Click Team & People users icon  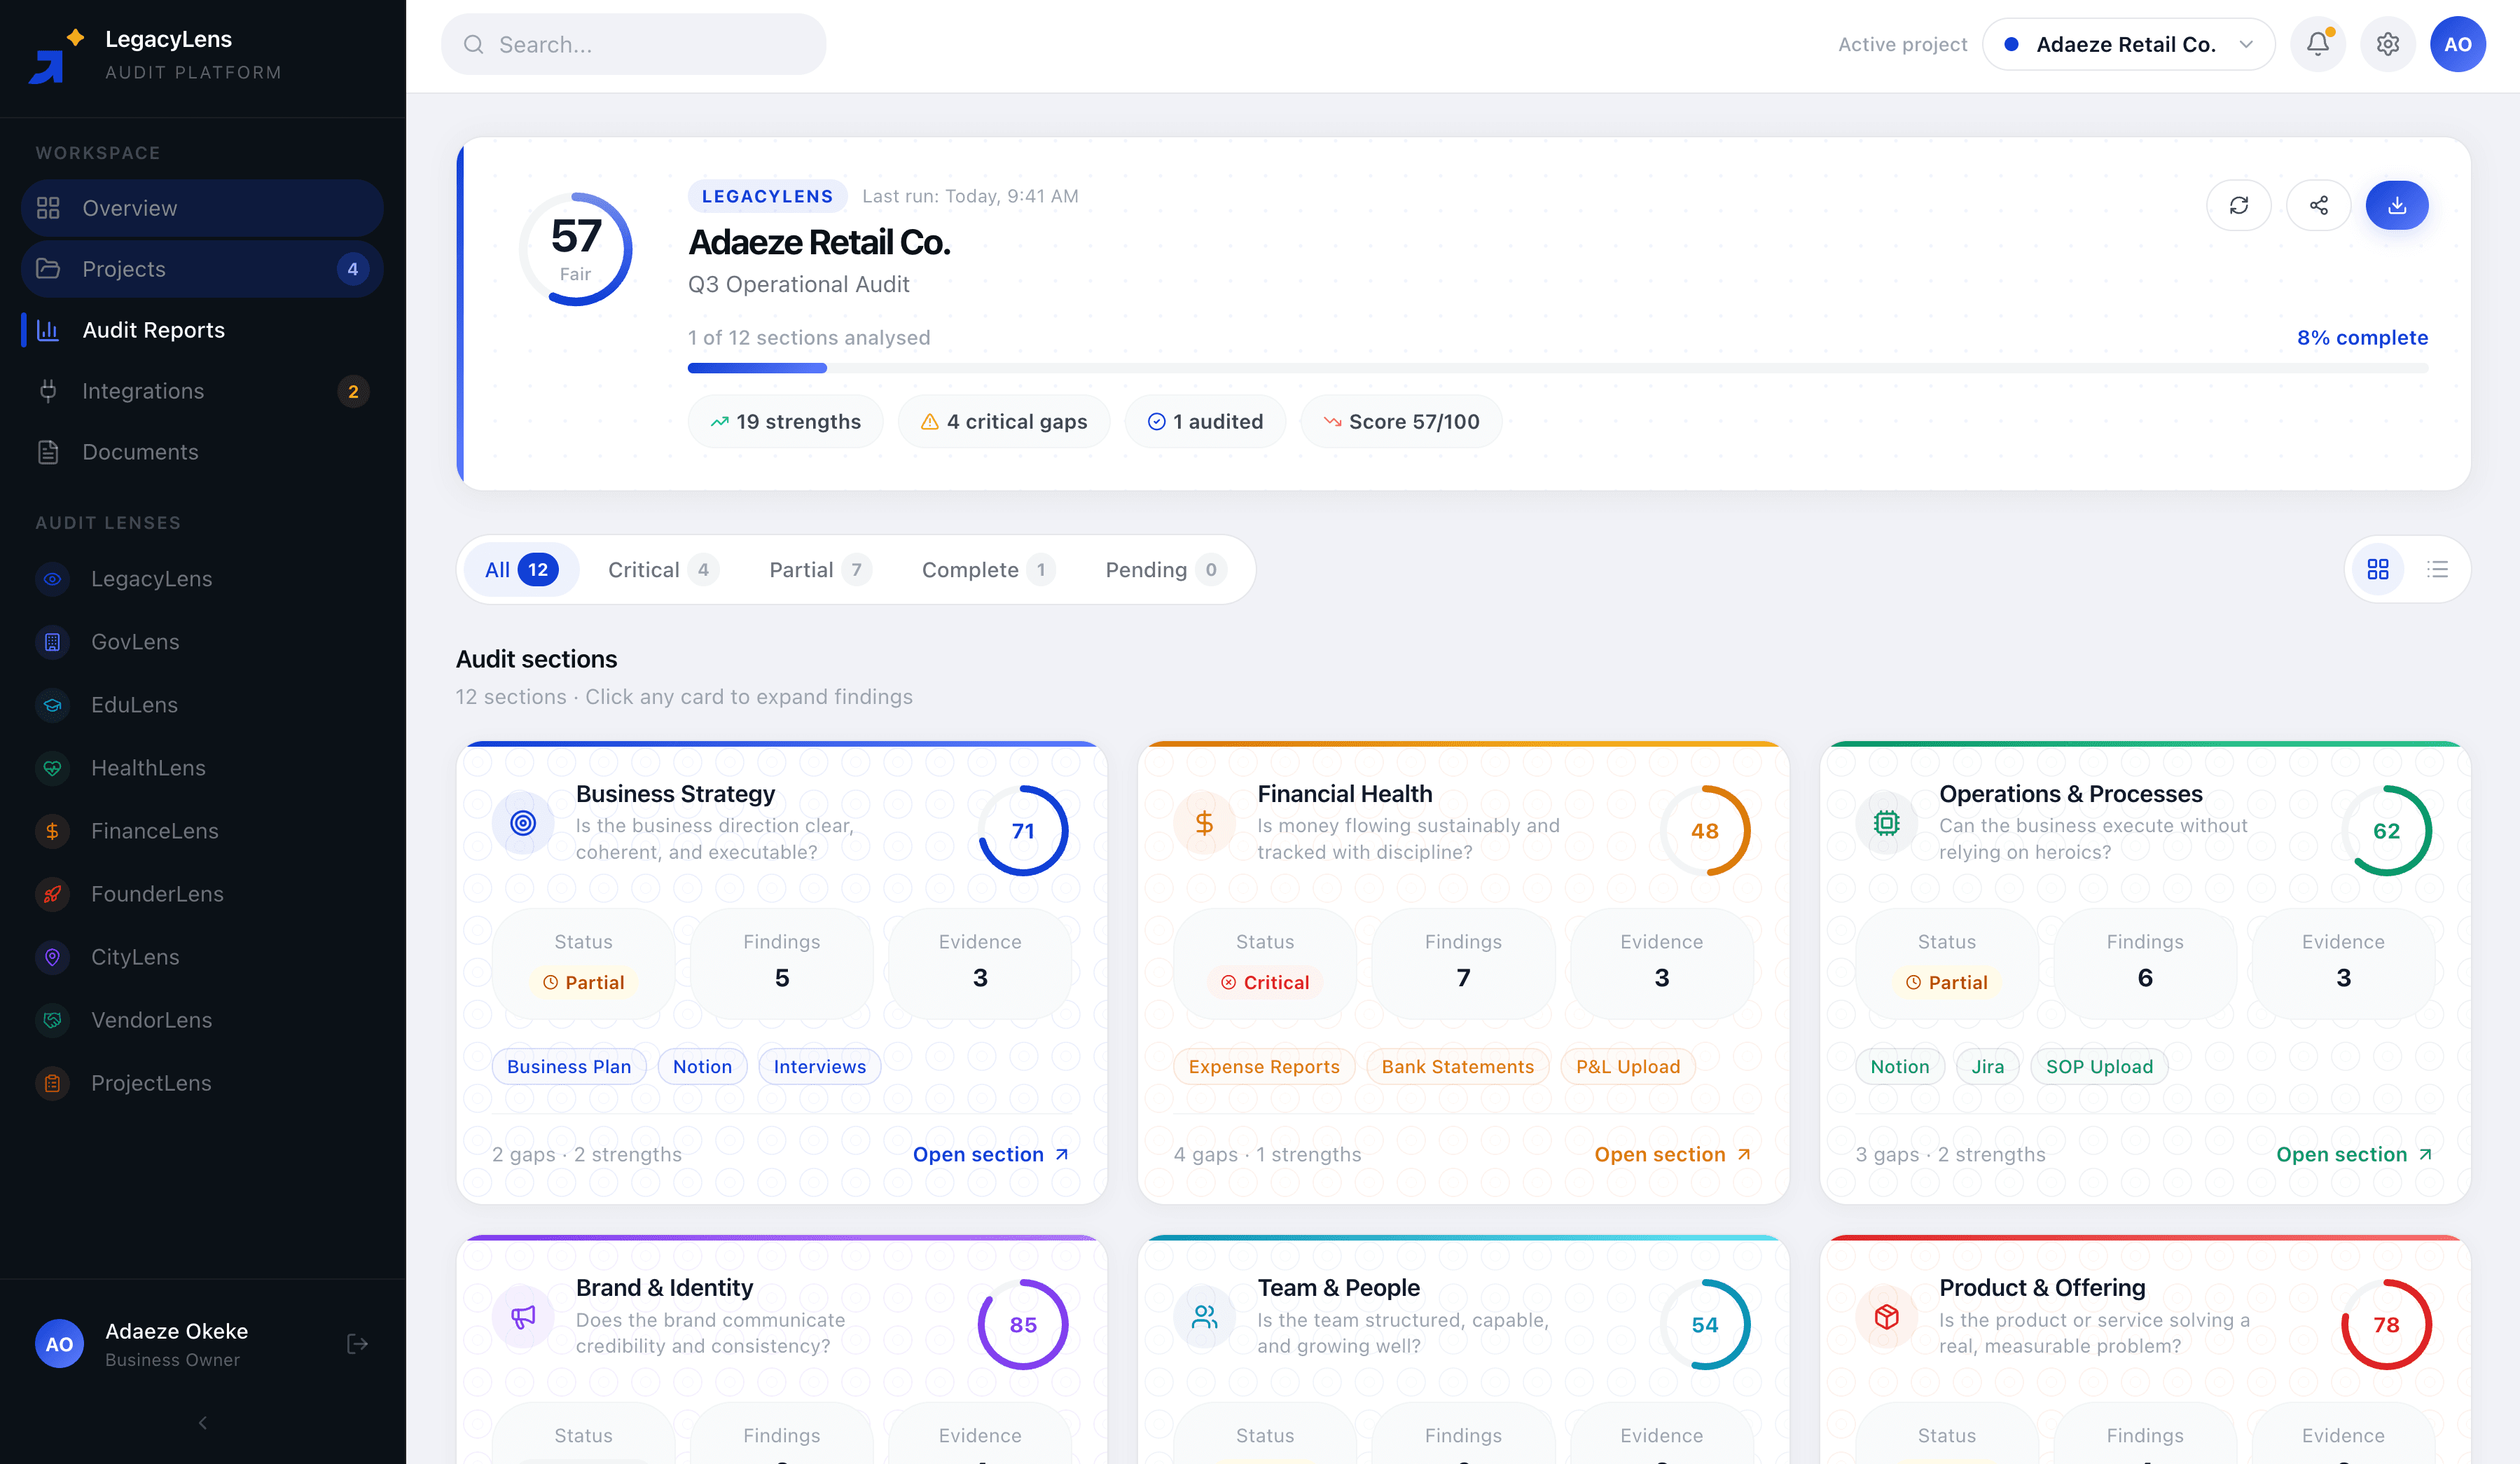pos(1204,1317)
